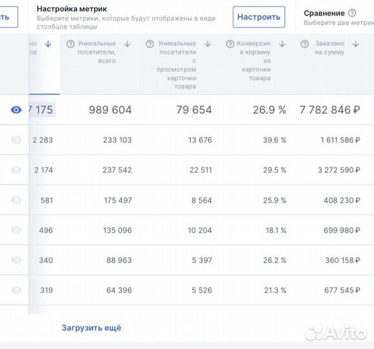Screen dimensions: 374x349
Task: Select the 26.2 % cell
Action: pos(275,260)
